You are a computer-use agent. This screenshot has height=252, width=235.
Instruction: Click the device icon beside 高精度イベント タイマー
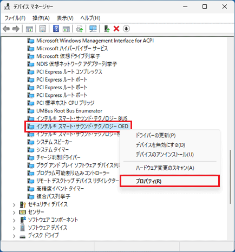tap(31, 189)
